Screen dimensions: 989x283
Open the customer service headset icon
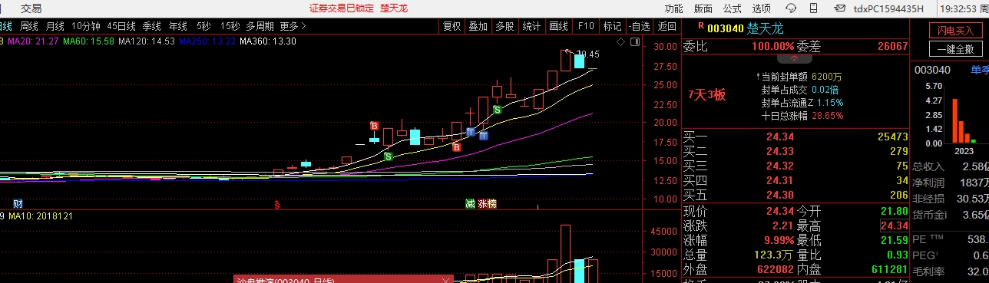click(x=791, y=8)
